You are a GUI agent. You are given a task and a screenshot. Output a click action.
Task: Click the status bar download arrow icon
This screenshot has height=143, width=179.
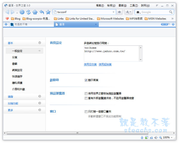[x=142, y=138]
